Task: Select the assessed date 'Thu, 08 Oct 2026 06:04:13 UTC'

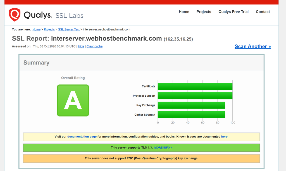Action: [x=54, y=46]
